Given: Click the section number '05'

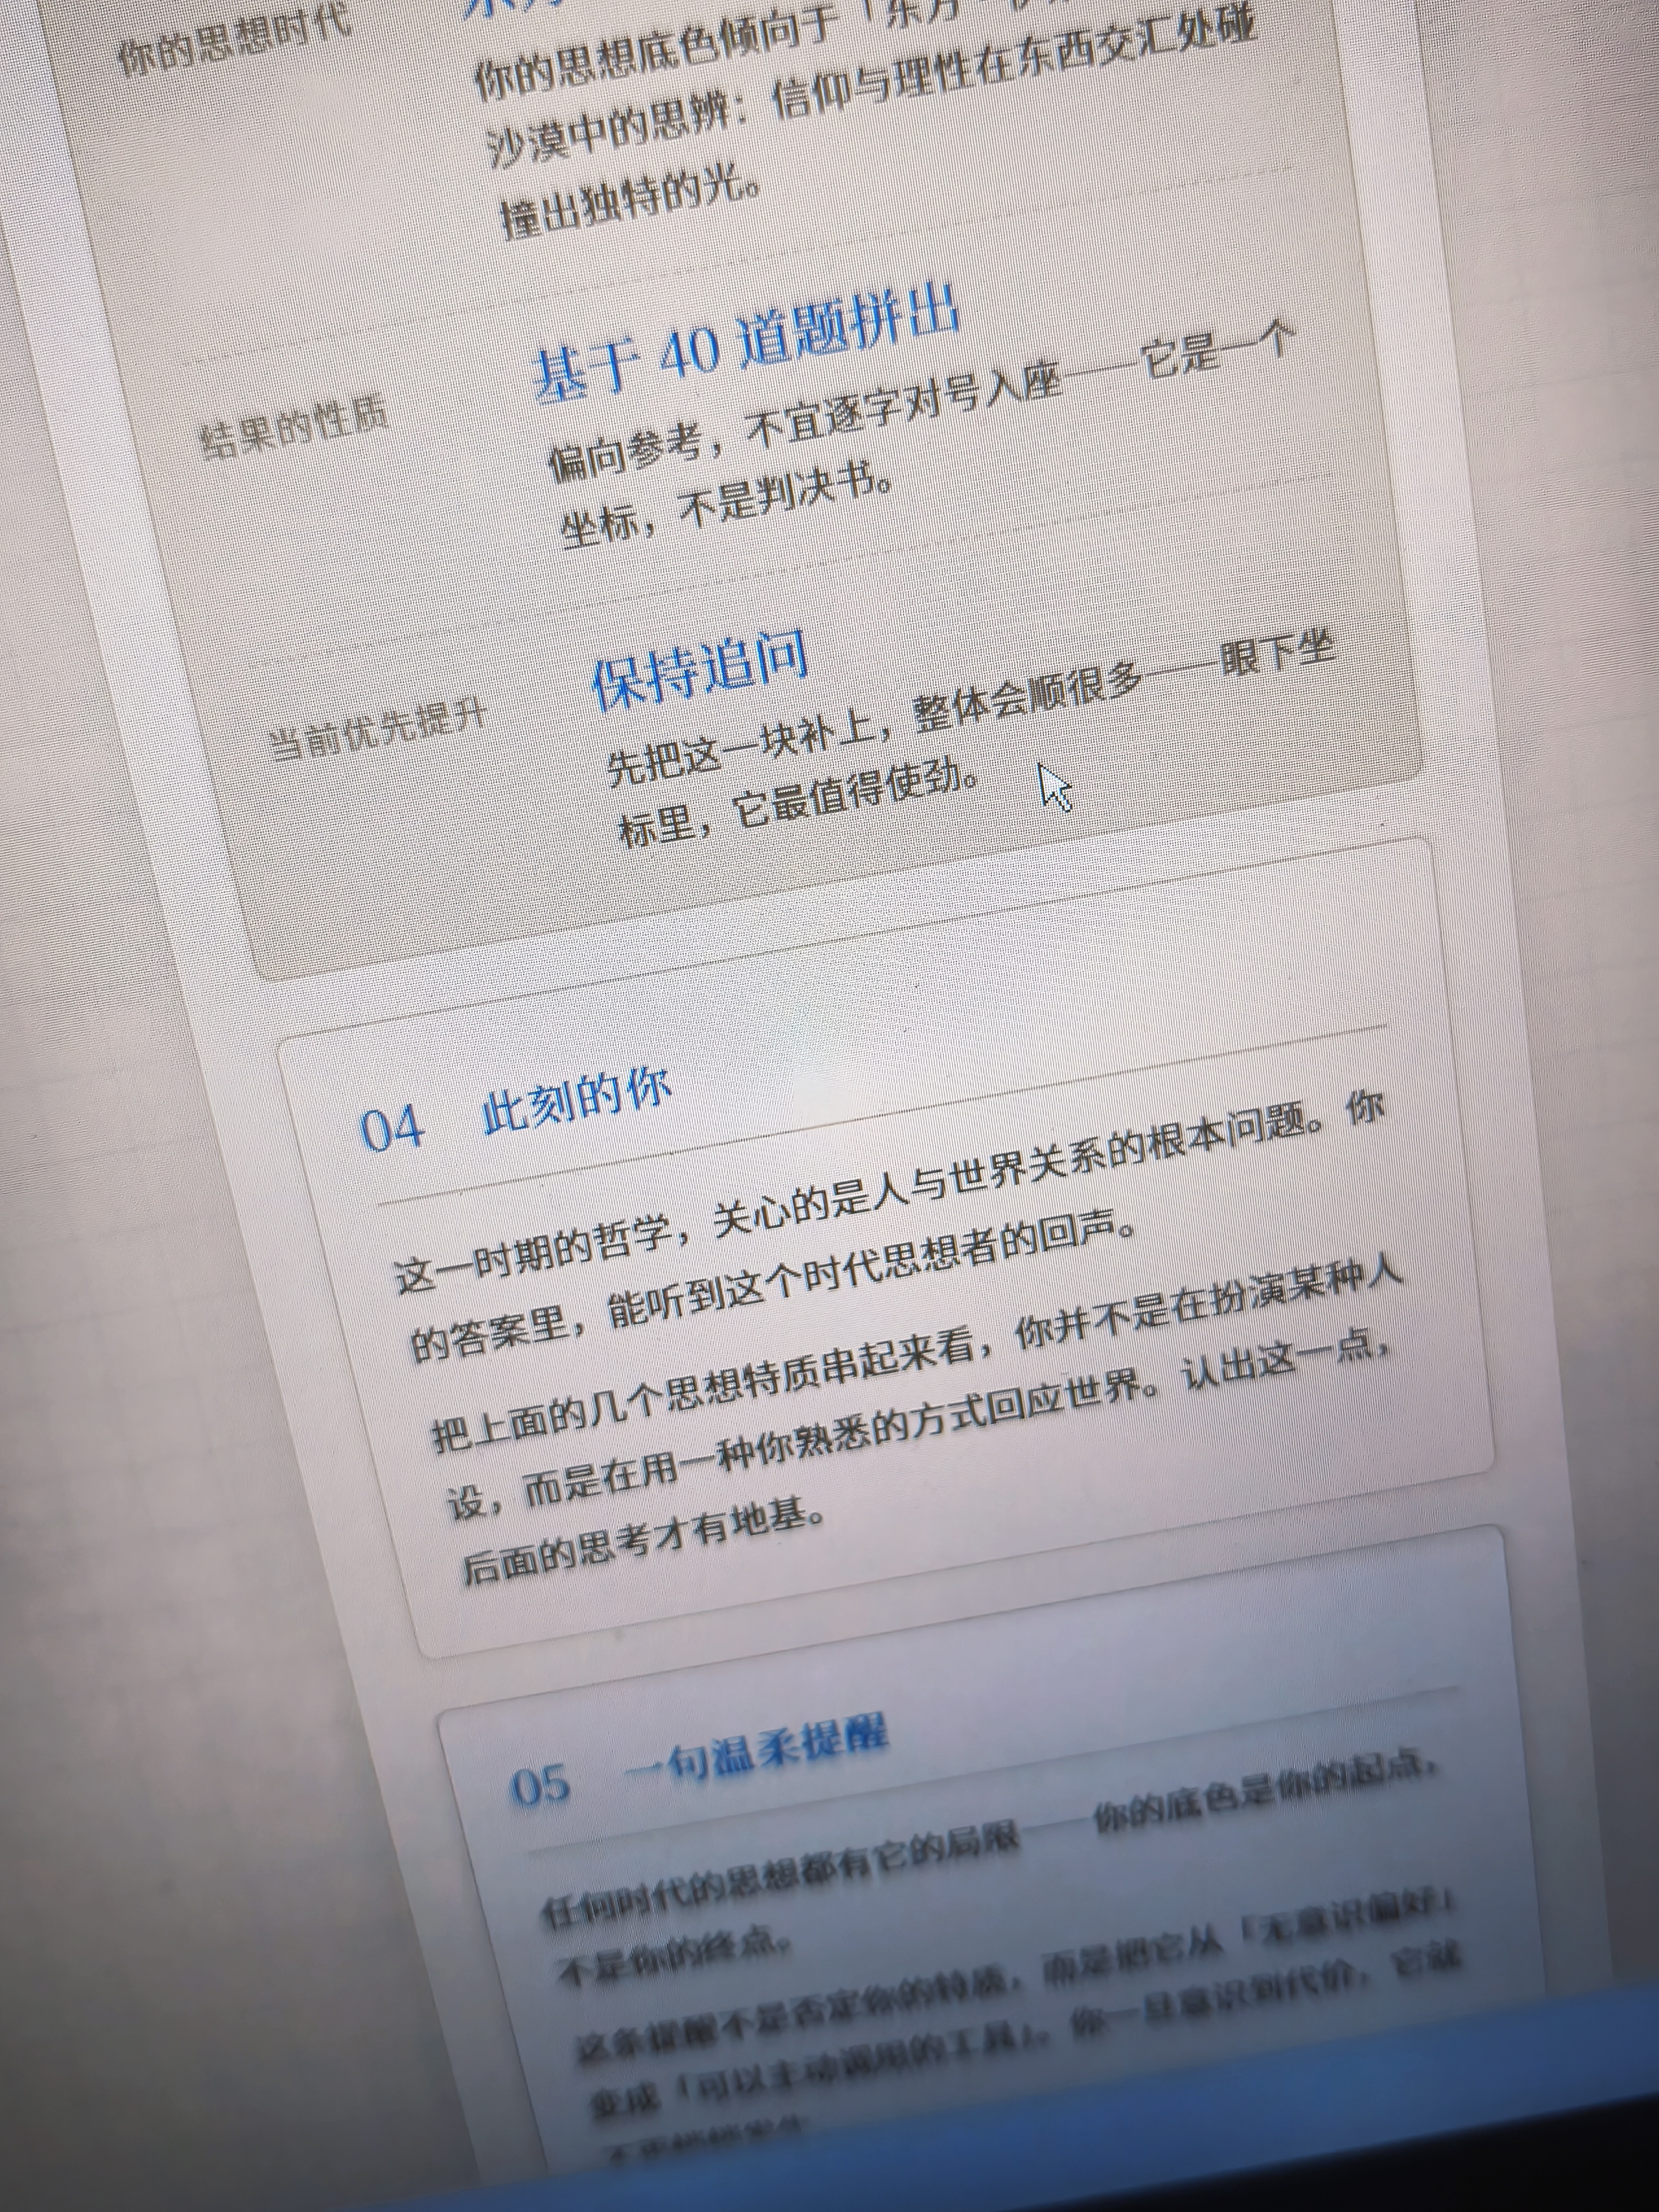Looking at the screenshot, I should 540,1786.
